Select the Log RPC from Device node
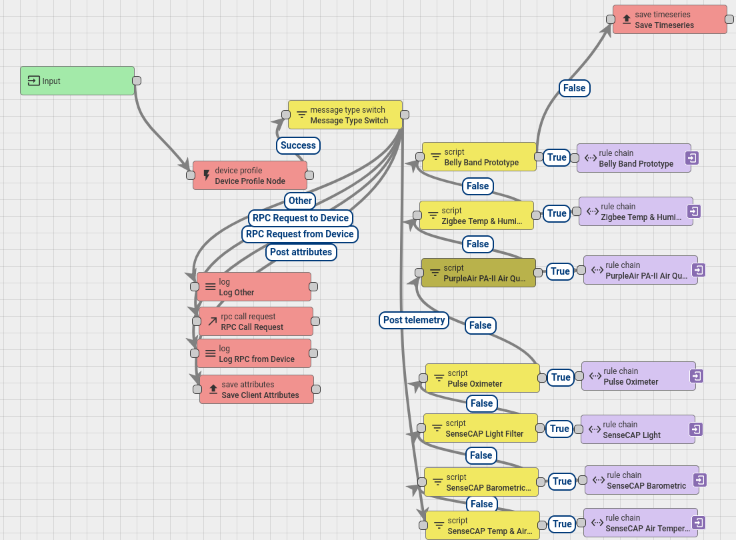Screen dimensions: 736x540 (x=254, y=353)
